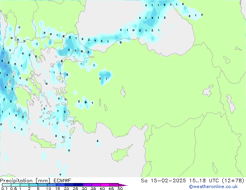Pick the 2–5 mm legend swatch
The width and height of the screenshot is (246, 190).
(x=33, y=185)
